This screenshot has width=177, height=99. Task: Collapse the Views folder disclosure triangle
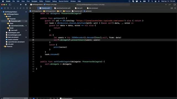pos(6,23)
